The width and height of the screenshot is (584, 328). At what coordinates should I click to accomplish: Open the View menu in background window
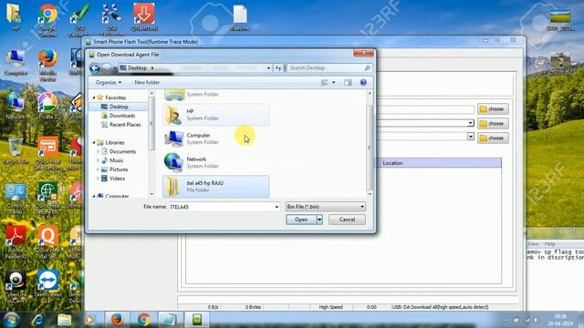tap(533, 244)
